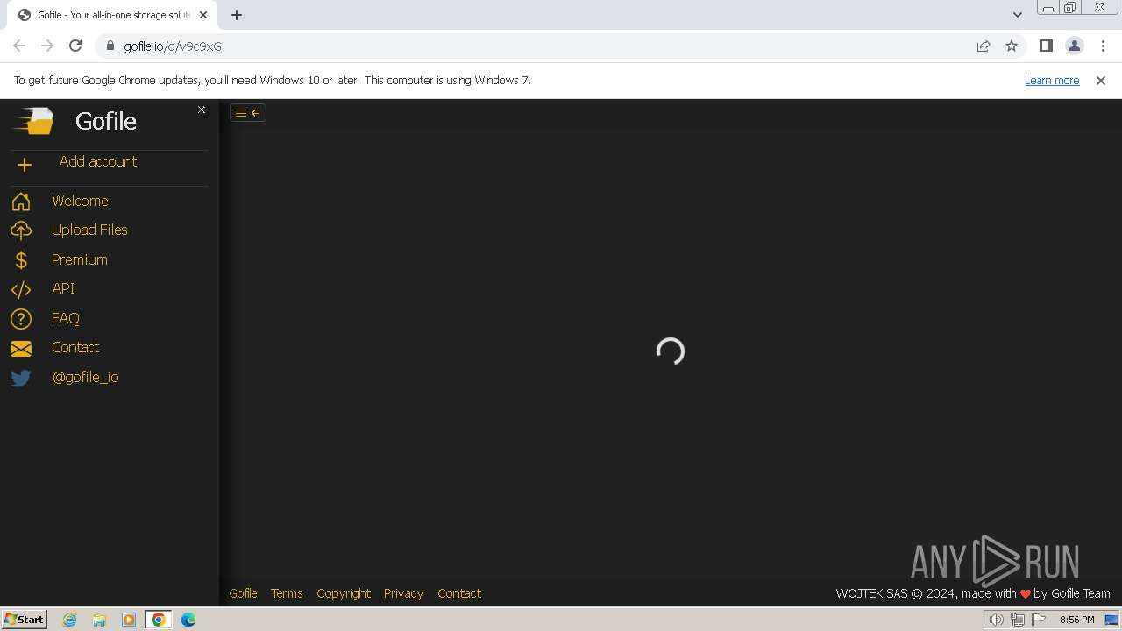
Task: Open the API sidebar entry
Action: [x=63, y=288]
